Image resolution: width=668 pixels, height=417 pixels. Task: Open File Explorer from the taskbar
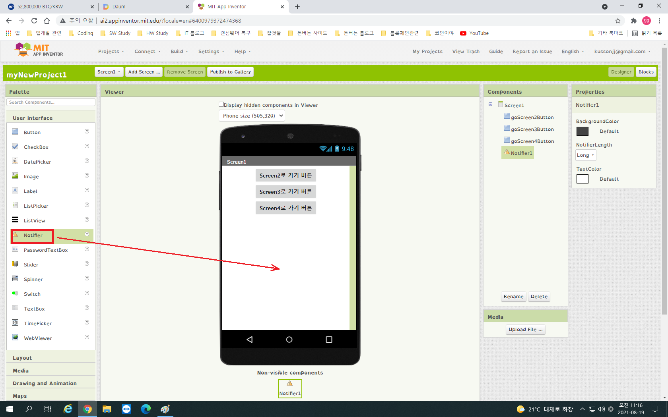(107, 409)
